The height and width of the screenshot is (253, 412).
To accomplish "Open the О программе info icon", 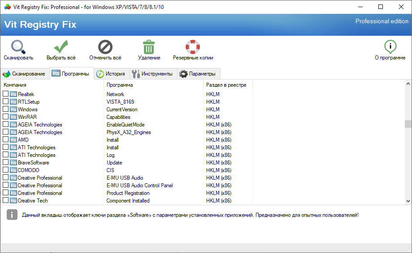I will point(390,47).
